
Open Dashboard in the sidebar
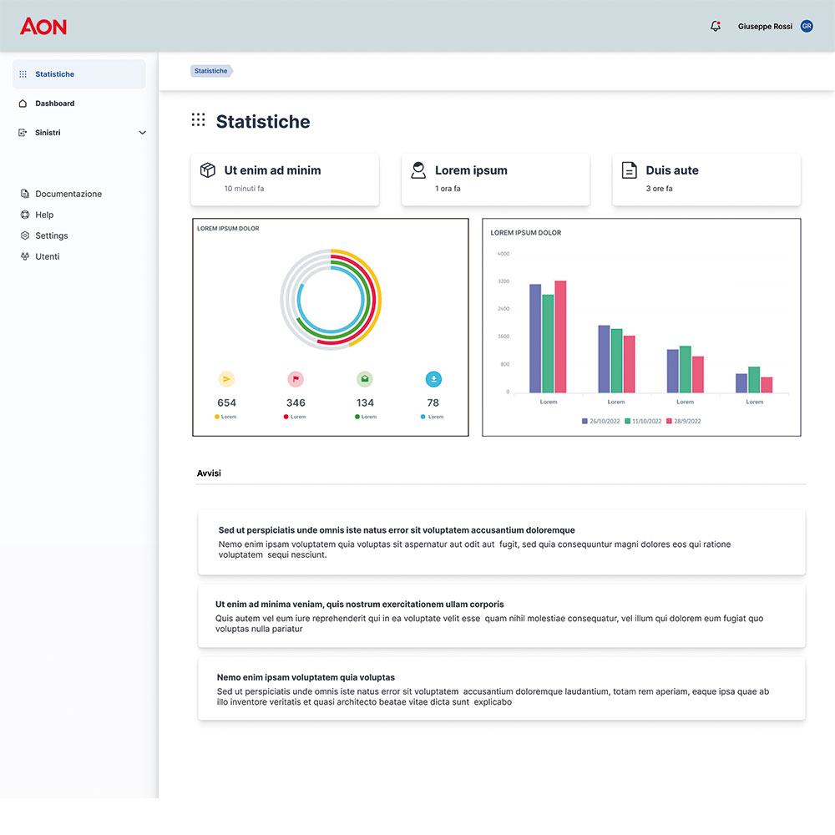coord(54,104)
